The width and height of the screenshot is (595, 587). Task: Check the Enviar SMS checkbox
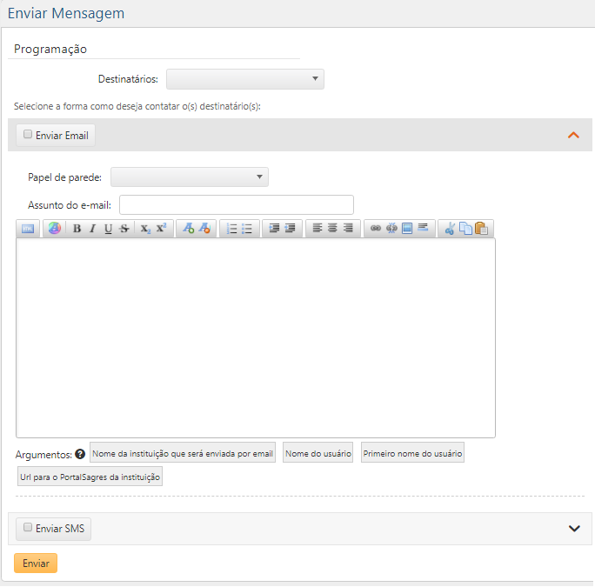28,527
